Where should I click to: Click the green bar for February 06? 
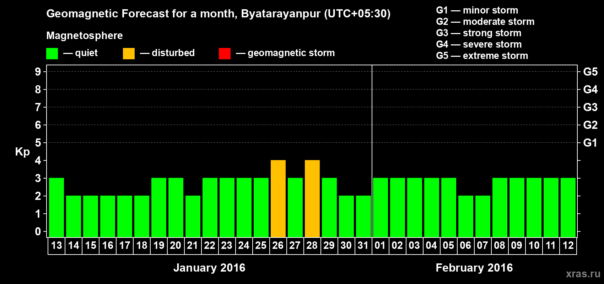pyautogui.click(x=466, y=217)
